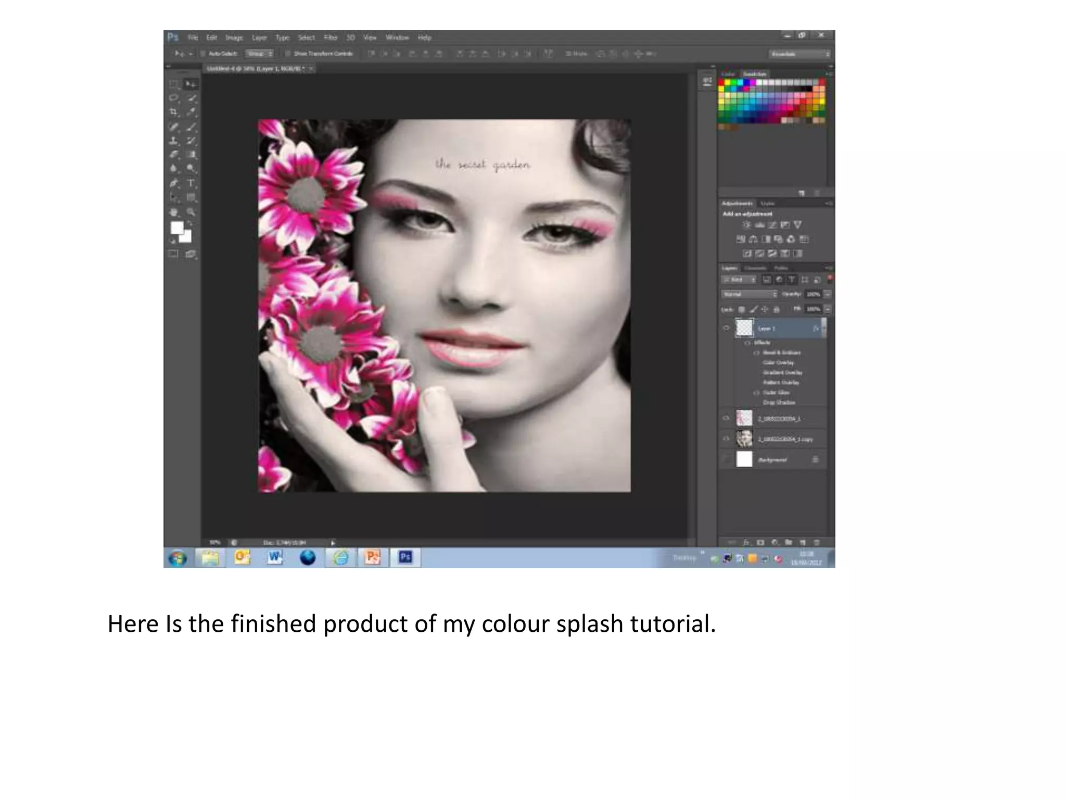1066x800 pixels.
Task: Open Windows Start button
Action: click(177, 558)
